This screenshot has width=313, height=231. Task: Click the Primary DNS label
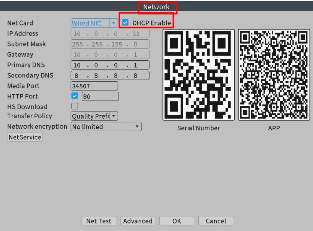click(26, 65)
